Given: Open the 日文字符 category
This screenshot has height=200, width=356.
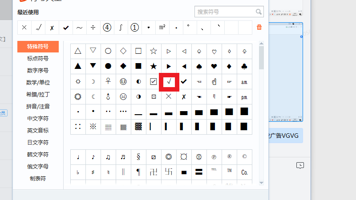Looking at the screenshot, I should click(x=38, y=143).
